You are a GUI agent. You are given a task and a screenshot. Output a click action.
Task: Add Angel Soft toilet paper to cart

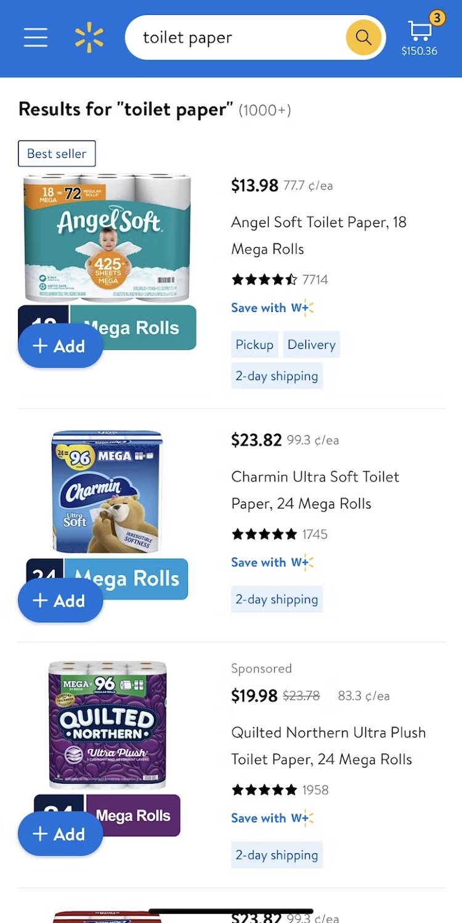pos(60,346)
